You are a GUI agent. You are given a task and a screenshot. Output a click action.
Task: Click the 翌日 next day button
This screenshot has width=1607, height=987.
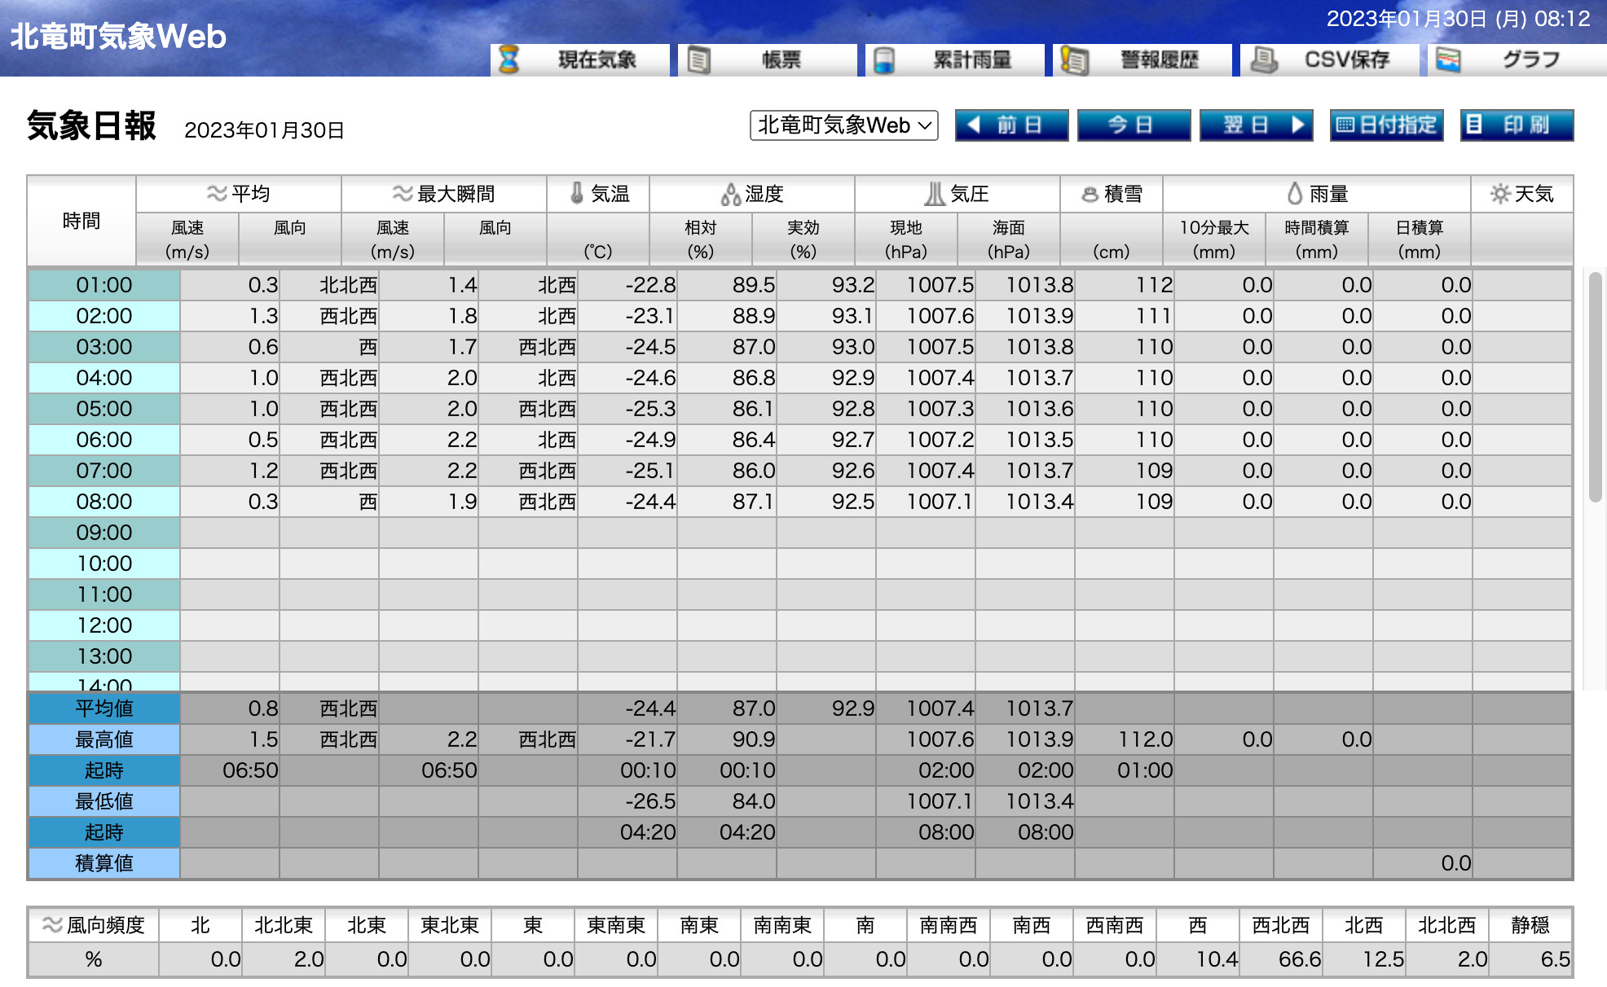click(x=1256, y=125)
